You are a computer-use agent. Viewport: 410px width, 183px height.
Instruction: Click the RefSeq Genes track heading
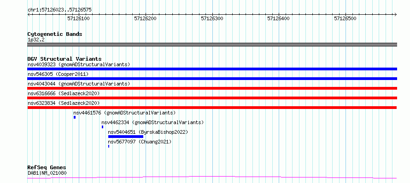tap(47, 167)
